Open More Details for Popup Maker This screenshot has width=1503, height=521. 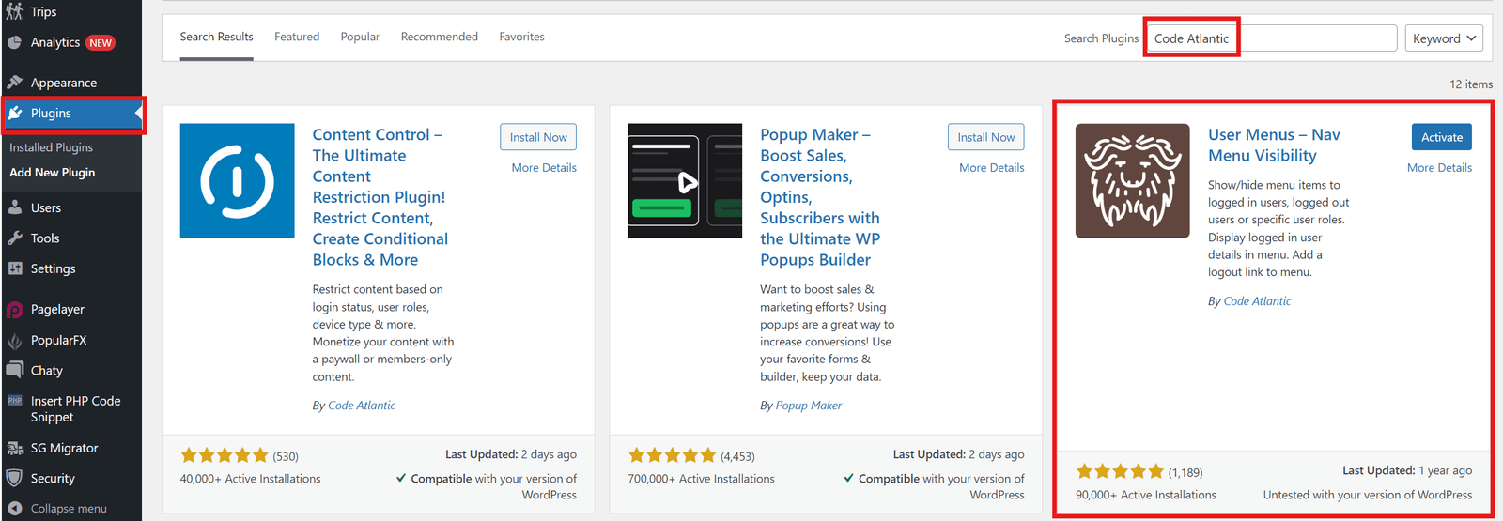click(x=991, y=168)
